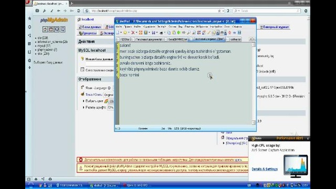Viewport: 336px width, 189px height.
Task: Click AkelPad vertical scrollbar down arrow
Action: pos(254,122)
